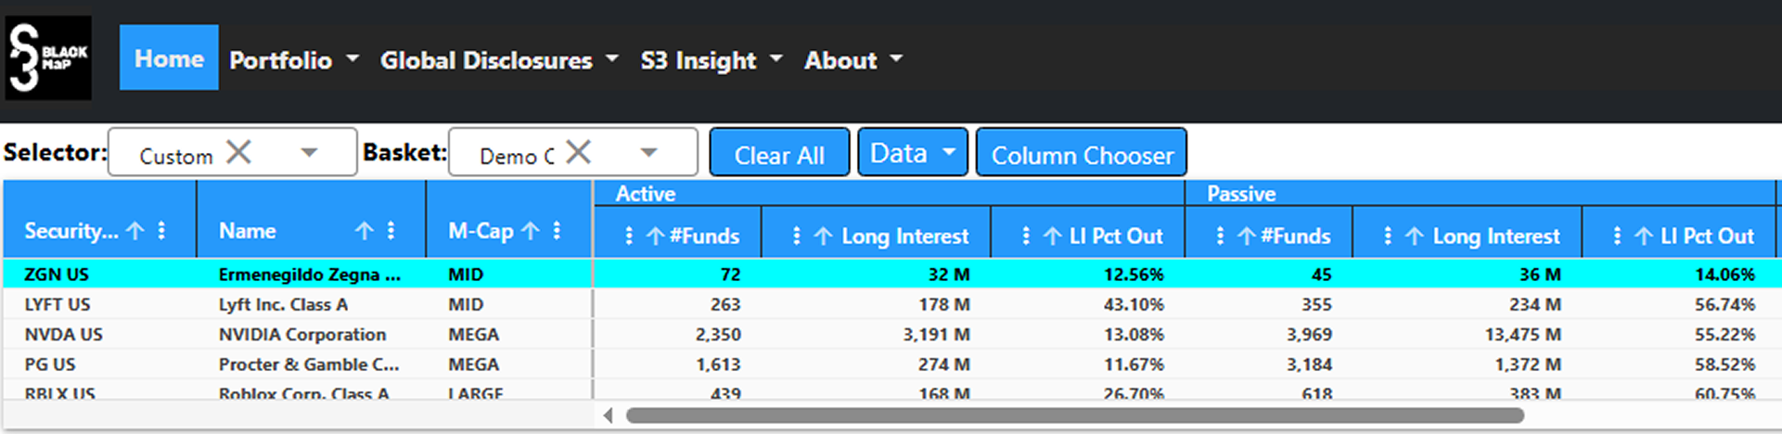Click the scrollbar left arrow
This screenshot has width=1782, height=434.
pos(608,415)
